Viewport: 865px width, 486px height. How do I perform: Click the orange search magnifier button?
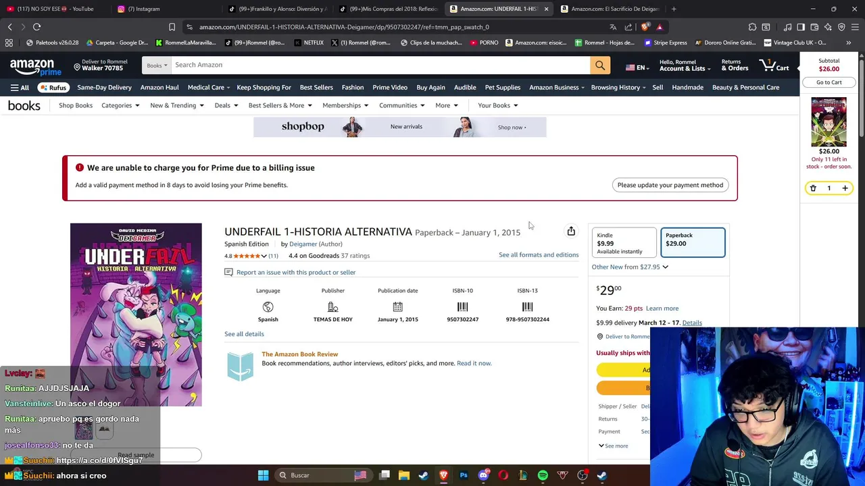point(600,65)
